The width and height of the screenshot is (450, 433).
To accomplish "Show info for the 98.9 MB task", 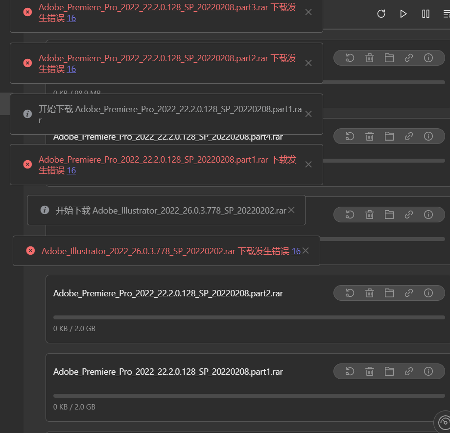I will click(x=428, y=58).
